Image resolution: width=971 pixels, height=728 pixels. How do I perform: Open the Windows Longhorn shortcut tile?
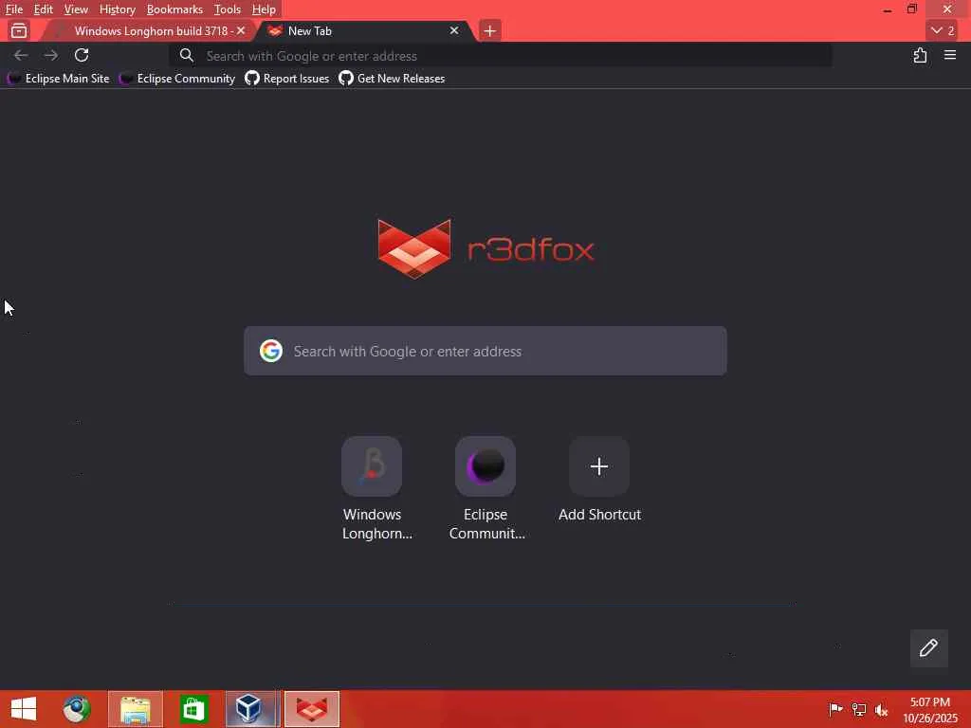pos(372,466)
